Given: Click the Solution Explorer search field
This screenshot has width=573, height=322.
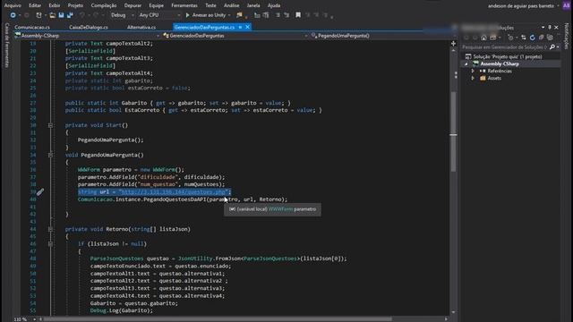Looking at the screenshot, I should point(504,47).
